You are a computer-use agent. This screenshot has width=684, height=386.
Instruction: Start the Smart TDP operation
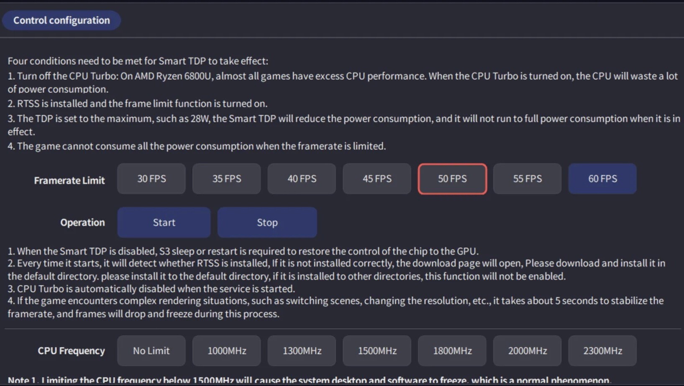click(164, 222)
